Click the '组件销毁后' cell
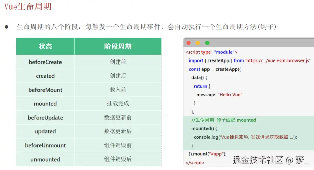 pyautogui.click(x=118, y=159)
